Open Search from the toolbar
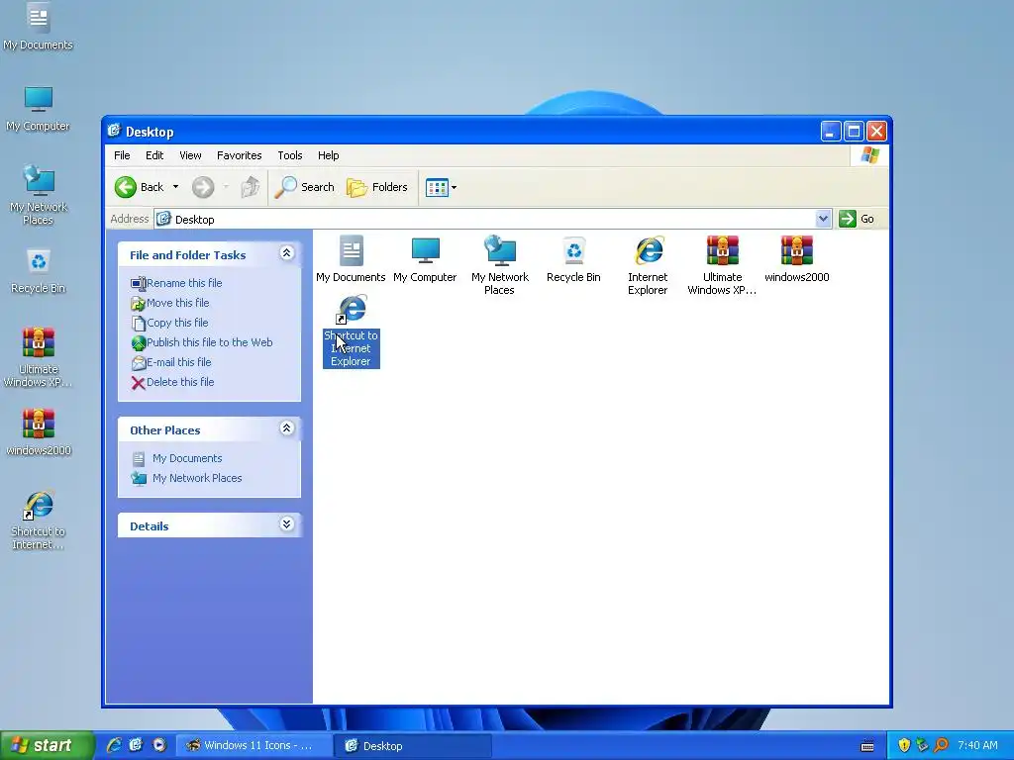 click(304, 187)
